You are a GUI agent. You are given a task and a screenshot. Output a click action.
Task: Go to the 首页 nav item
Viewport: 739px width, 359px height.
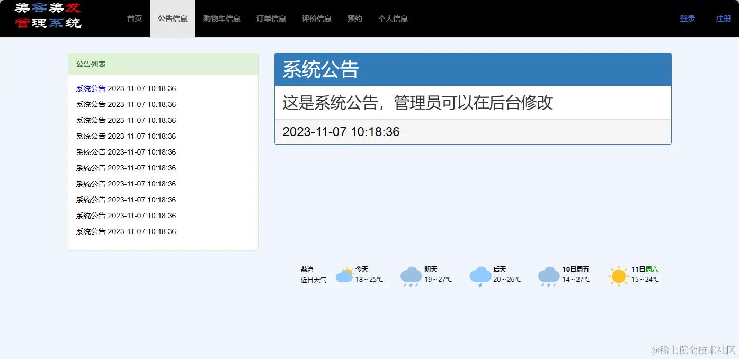point(135,19)
